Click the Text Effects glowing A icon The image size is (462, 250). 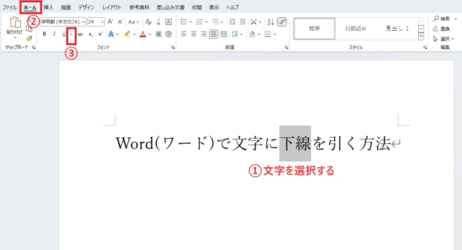[x=111, y=34]
